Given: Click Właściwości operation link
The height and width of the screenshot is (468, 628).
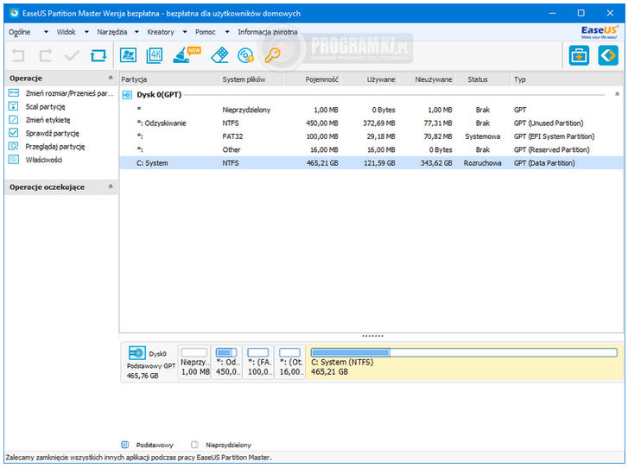Looking at the screenshot, I should tap(44, 160).
